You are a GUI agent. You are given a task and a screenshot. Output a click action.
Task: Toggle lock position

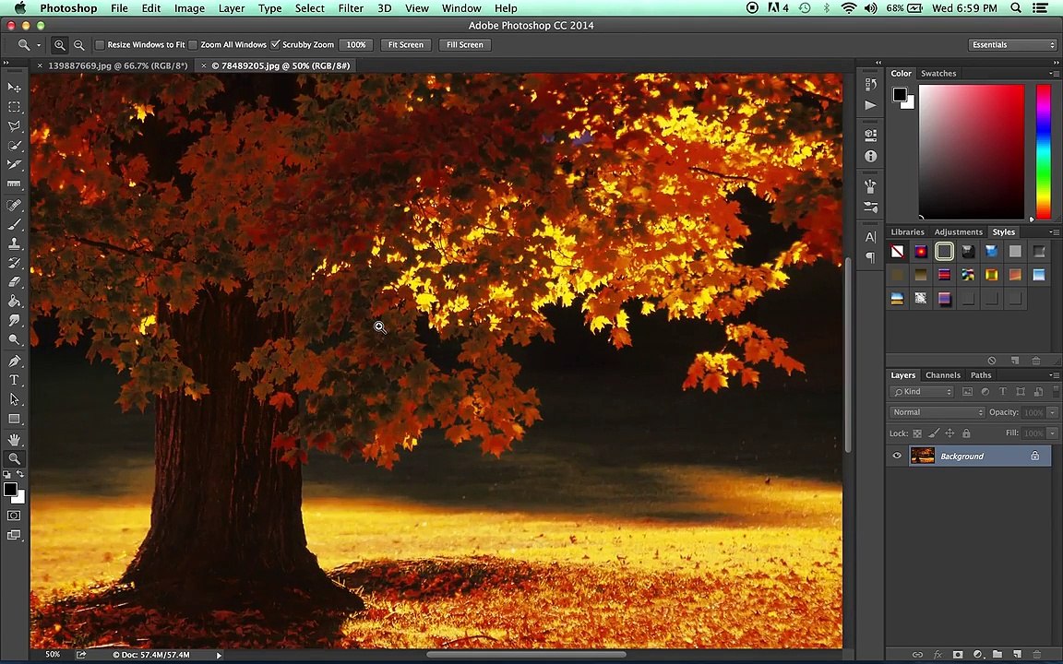pyautogui.click(x=950, y=433)
